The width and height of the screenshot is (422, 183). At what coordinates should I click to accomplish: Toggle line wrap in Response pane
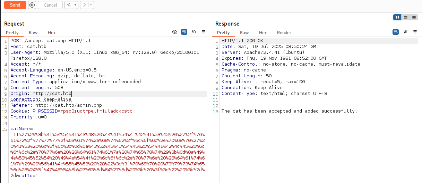(x=396, y=32)
